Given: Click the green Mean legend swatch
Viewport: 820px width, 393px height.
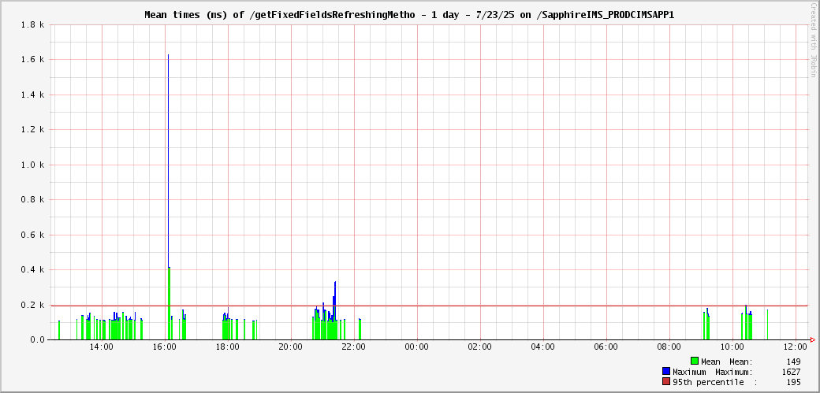Looking at the screenshot, I should (x=695, y=361).
